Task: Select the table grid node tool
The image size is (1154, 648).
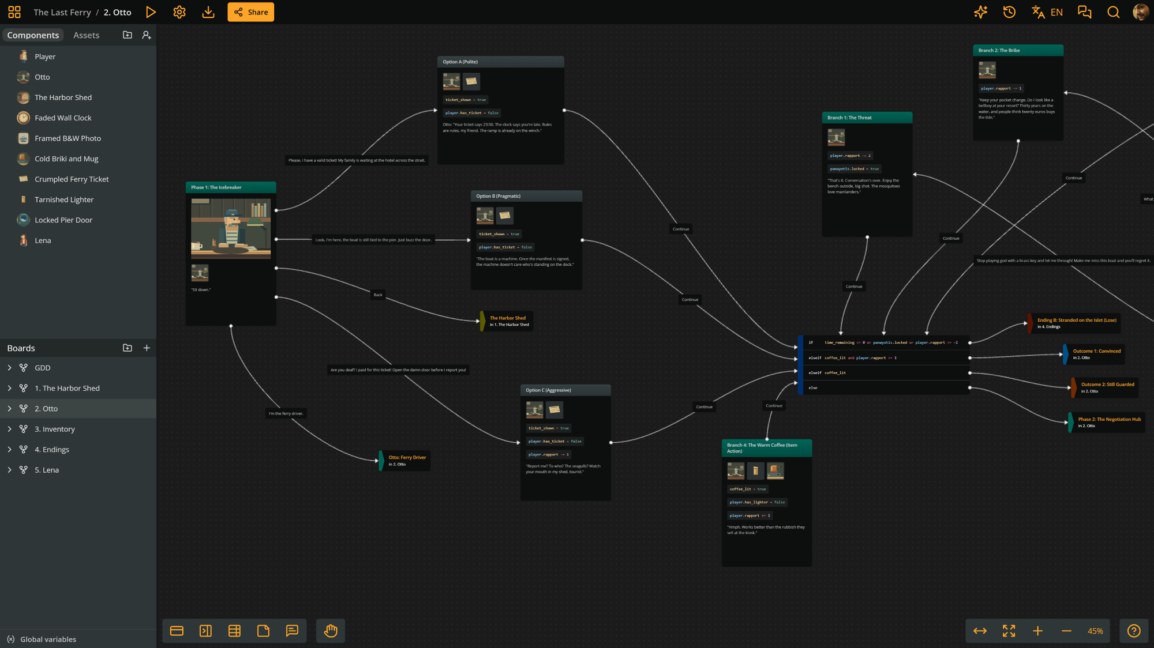Action: pyautogui.click(x=234, y=631)
